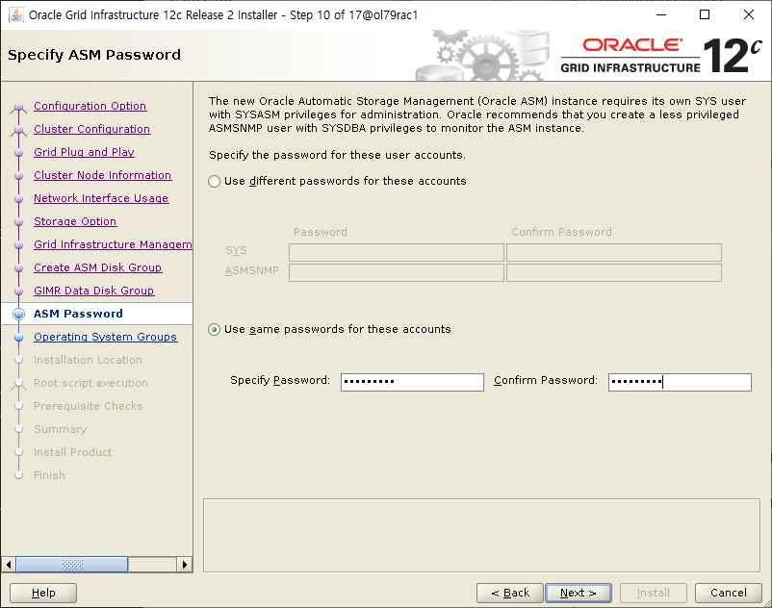Go to Create ASM Disk Group step
This screenshot has width=772, height=608.
(97, 267)
